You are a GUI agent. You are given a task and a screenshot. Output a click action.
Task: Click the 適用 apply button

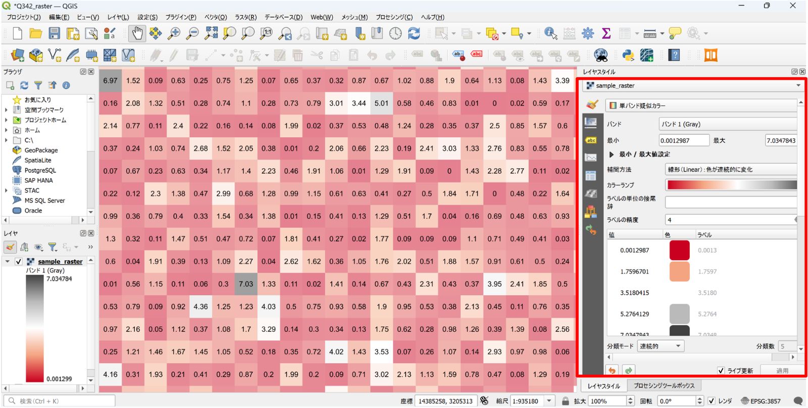[782, 371]
